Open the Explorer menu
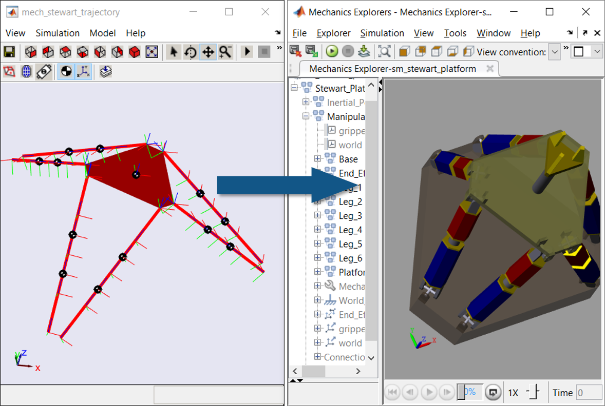The height and width of the screenshot is (406, 605). 333,33
